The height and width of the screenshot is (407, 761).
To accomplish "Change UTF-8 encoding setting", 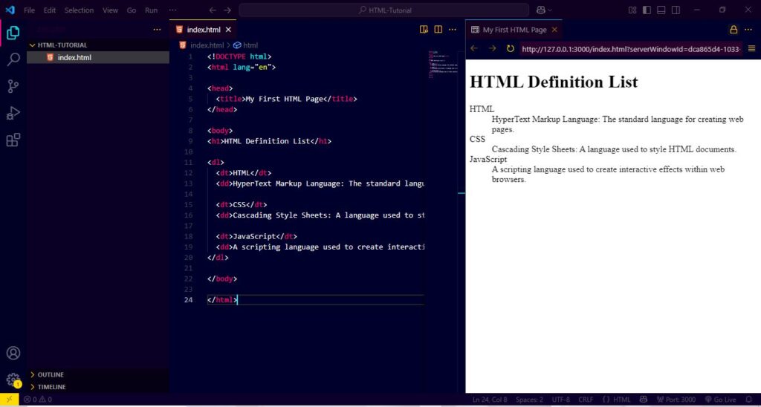I will (x=560, y=400).
